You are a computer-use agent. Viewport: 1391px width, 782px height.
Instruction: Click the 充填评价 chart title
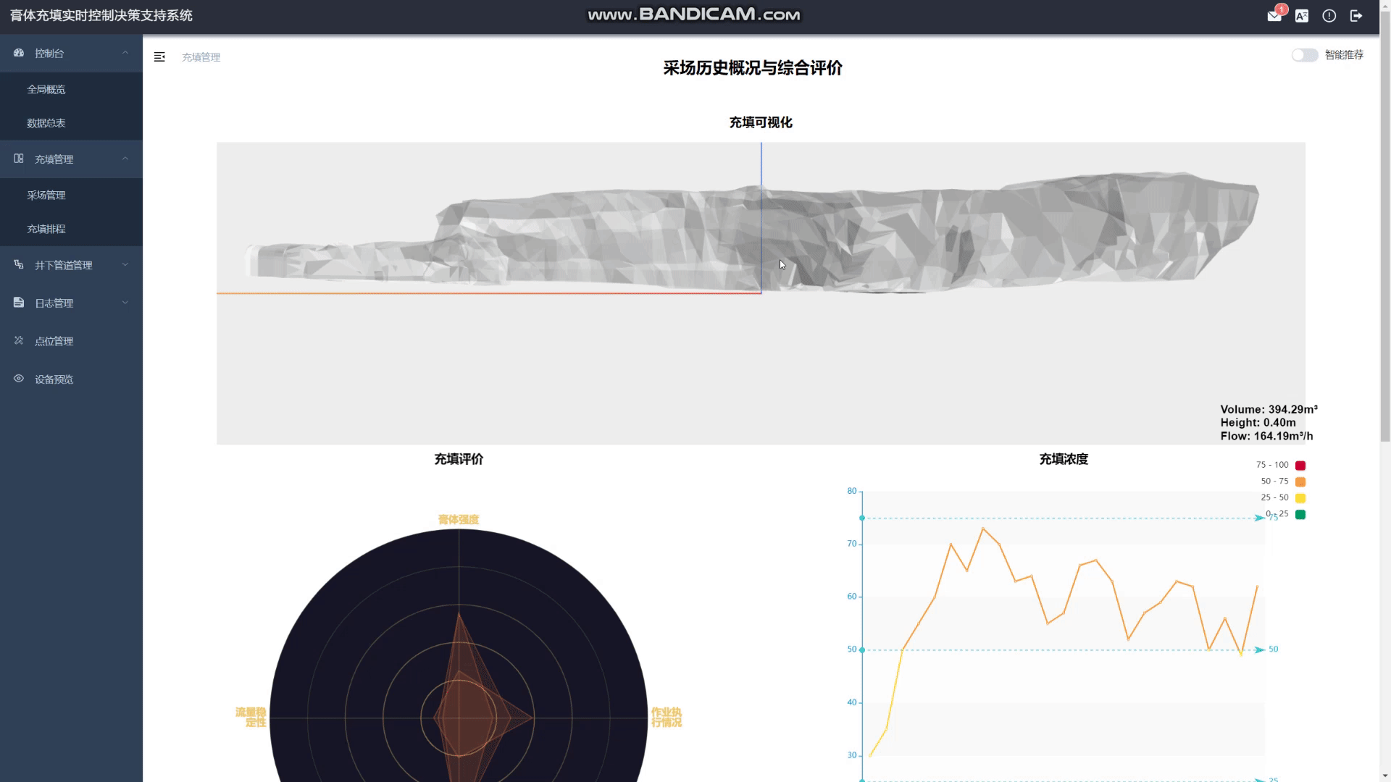tap(459, 459)
